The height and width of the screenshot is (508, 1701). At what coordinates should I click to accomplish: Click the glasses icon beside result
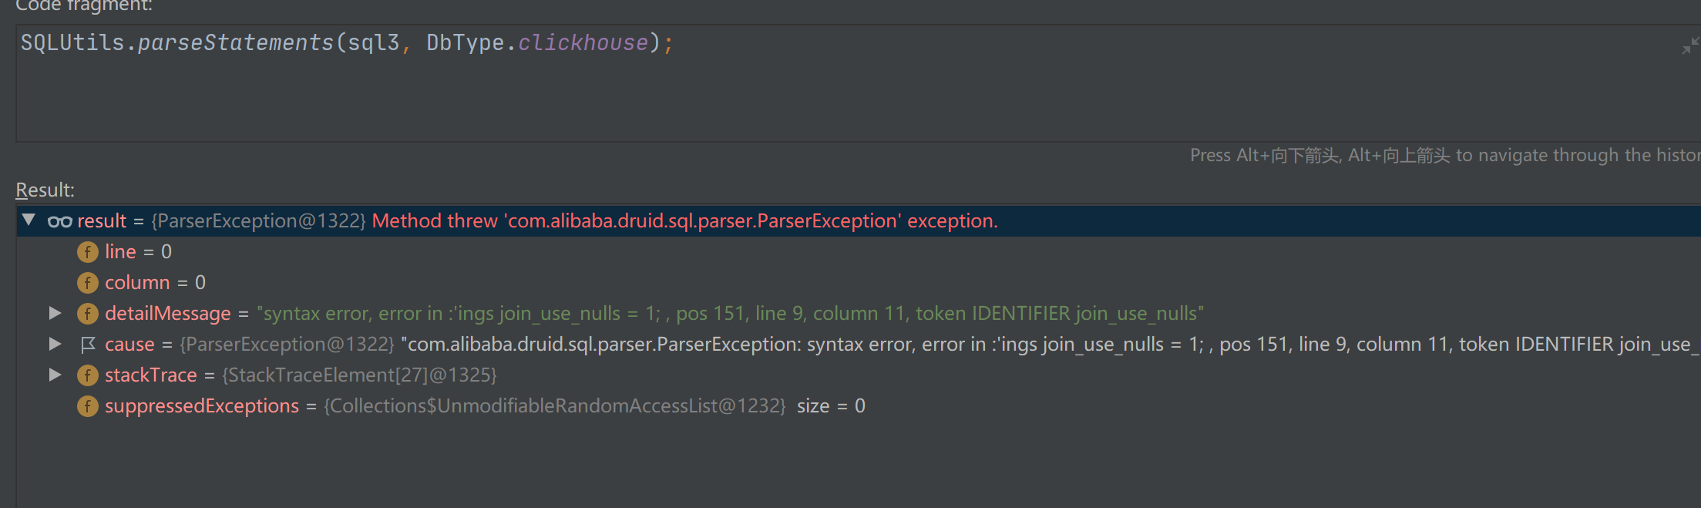coord(59,220)
